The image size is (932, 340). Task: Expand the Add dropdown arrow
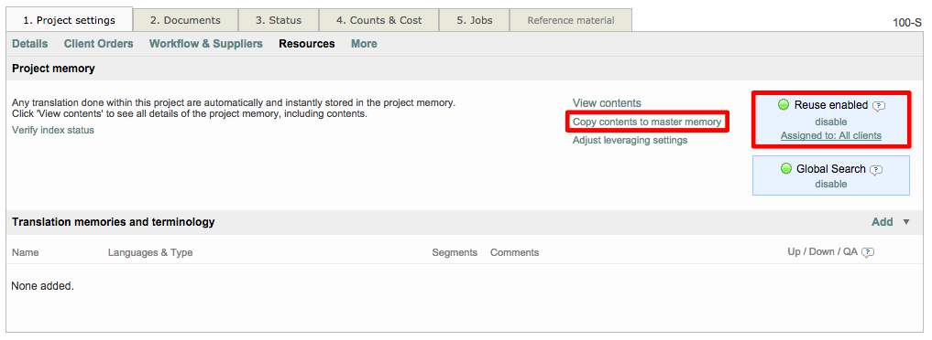[x=905, y=222]
